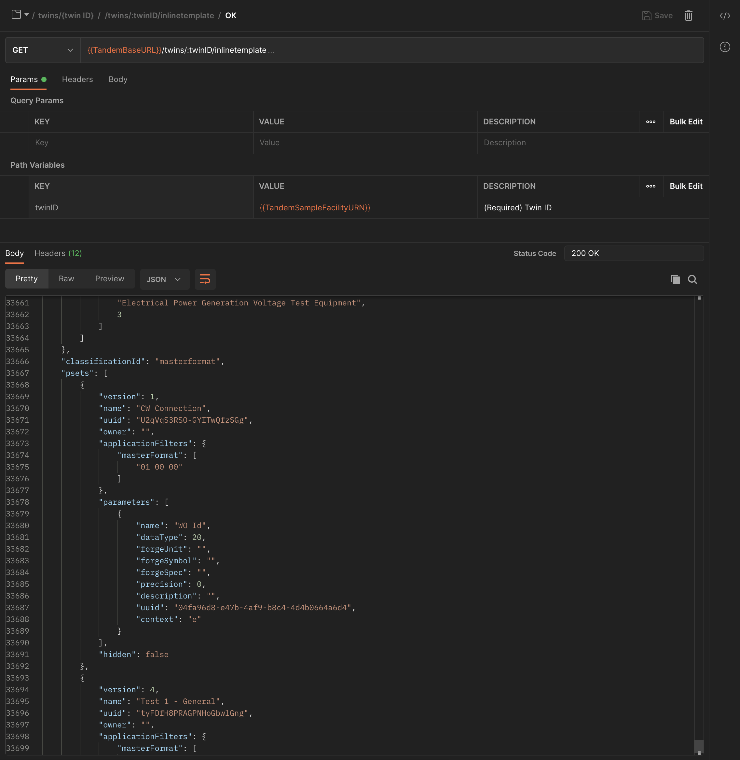740x760 pixels.
Task: Click the OK breadcrumb title
Action: pyautogui.click(x=230, y=16)
